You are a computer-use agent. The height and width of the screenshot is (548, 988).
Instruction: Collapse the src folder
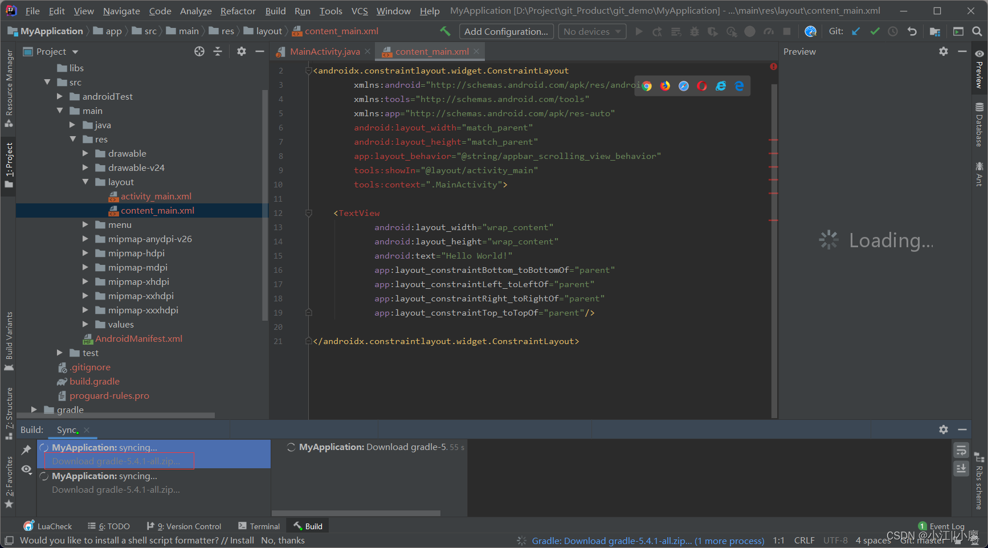[47, 82]
